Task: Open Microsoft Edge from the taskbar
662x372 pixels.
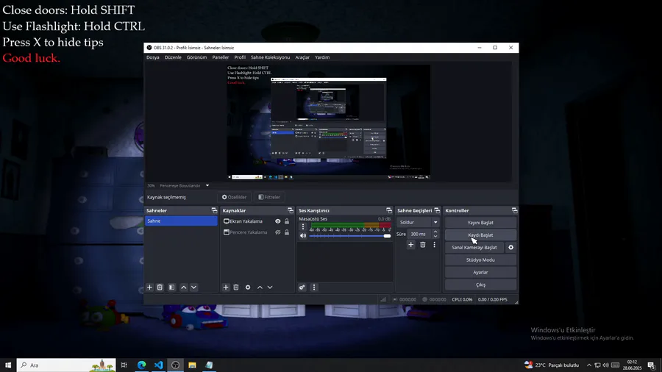Action: click(x=141, y=365)
